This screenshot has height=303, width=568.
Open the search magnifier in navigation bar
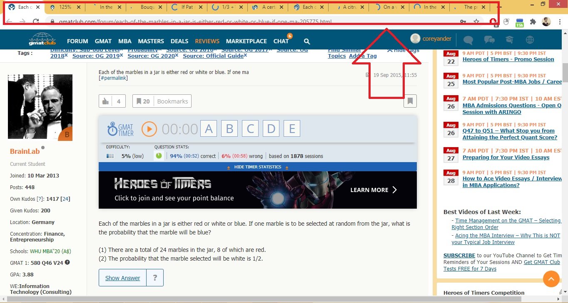pyautogui.click(x=307, y=41)
